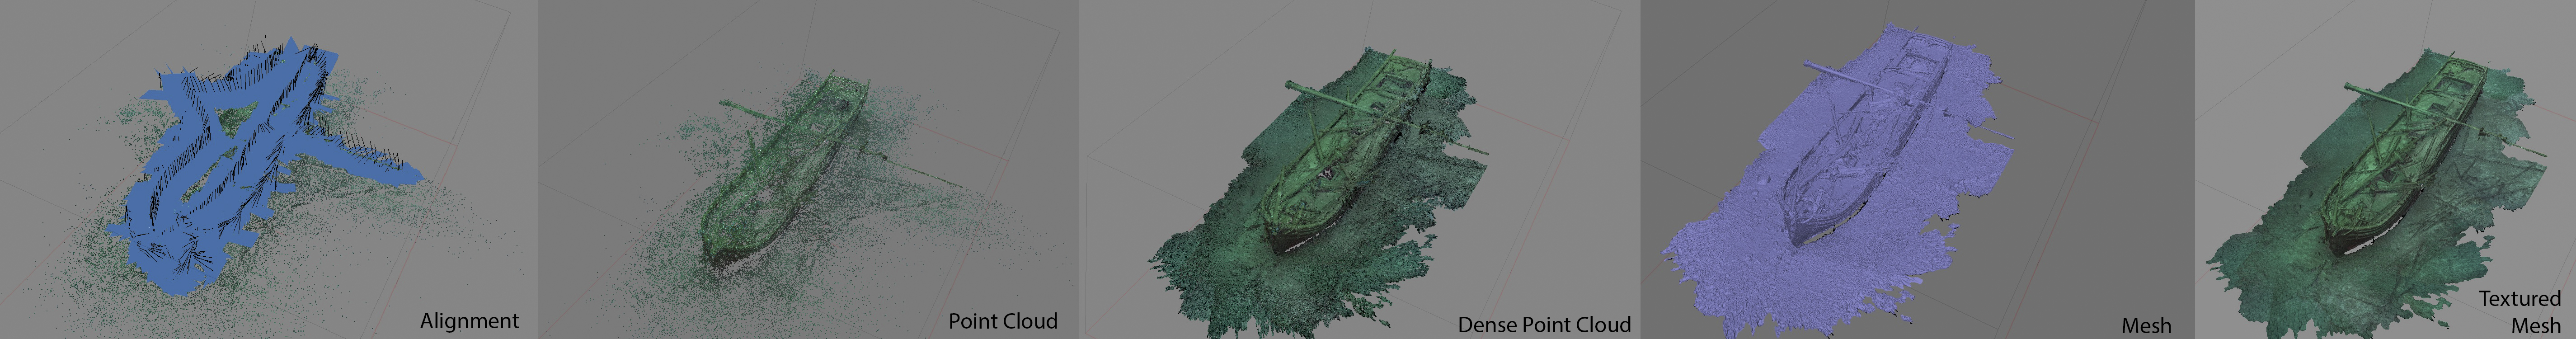Click the Point Cloud panel image
The width and height of the screenshot is (2576, 339).
[808, 169]
